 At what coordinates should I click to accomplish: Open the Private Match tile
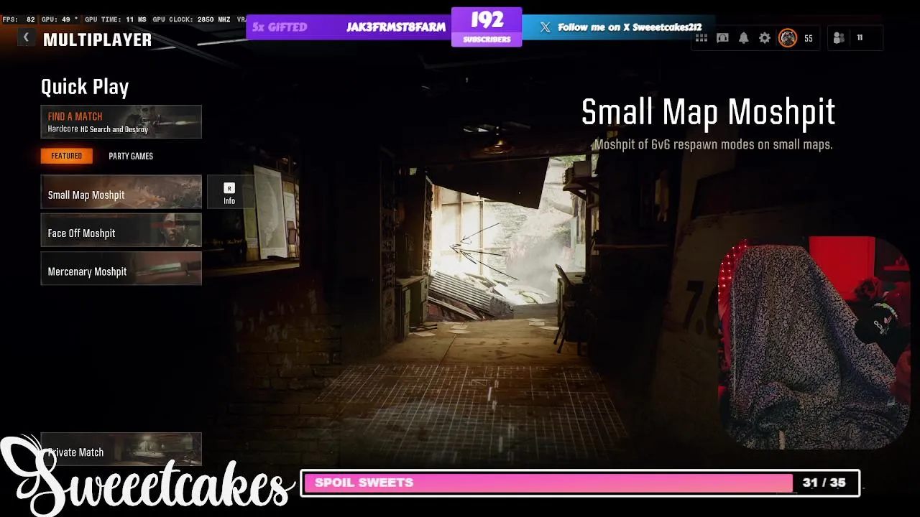(121, 450)
